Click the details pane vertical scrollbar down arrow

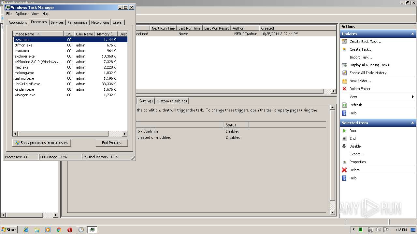(333, 213)
